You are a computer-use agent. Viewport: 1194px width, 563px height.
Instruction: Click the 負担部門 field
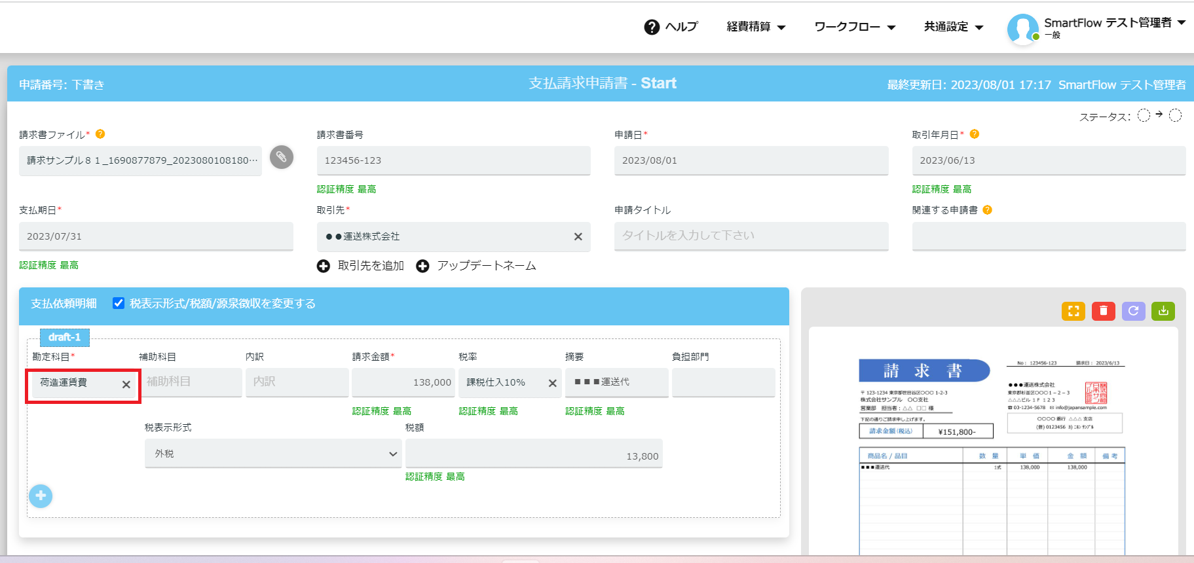[723, 382]
